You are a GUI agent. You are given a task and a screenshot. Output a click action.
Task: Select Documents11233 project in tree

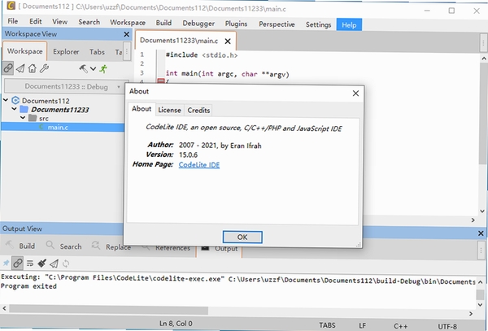(x=59, y=110)
